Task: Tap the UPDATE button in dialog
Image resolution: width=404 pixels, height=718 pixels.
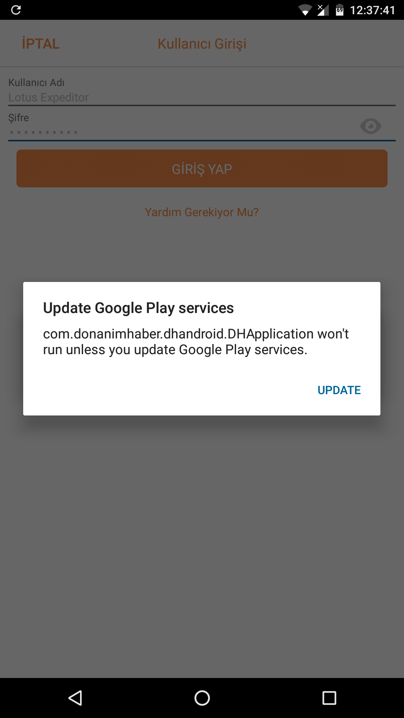Action: pyautogui.click(x=339, y=390)
